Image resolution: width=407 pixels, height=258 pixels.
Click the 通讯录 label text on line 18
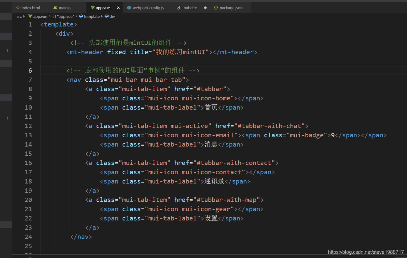click(x=215, y=181)
